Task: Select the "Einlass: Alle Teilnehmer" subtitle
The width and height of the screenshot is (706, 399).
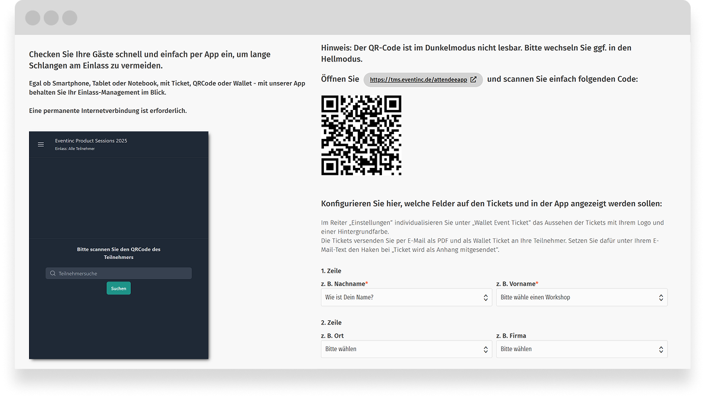Action: point(75,149)
